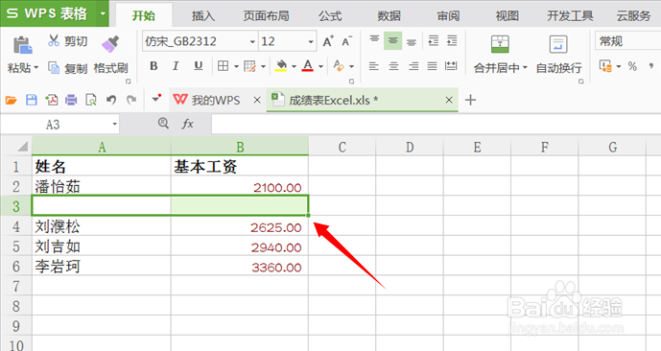
Task: Switch to the 公式 ribbon tab
Action: pyautogui.click(x=330, y=16)
